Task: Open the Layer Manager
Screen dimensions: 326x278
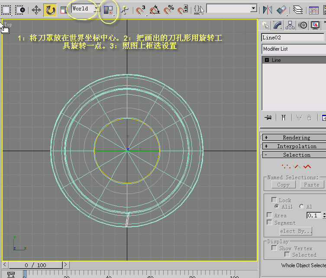Action: pos(298,10)
